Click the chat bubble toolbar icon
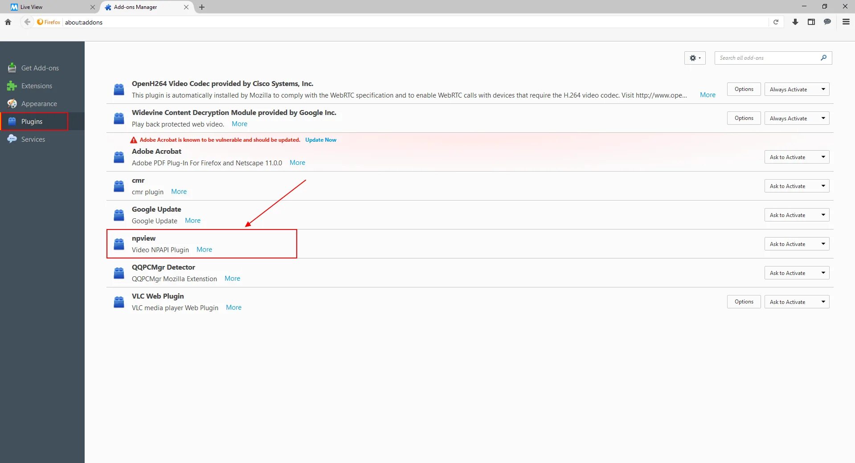The height and width of the screenshot is (463, 855). 827,22
